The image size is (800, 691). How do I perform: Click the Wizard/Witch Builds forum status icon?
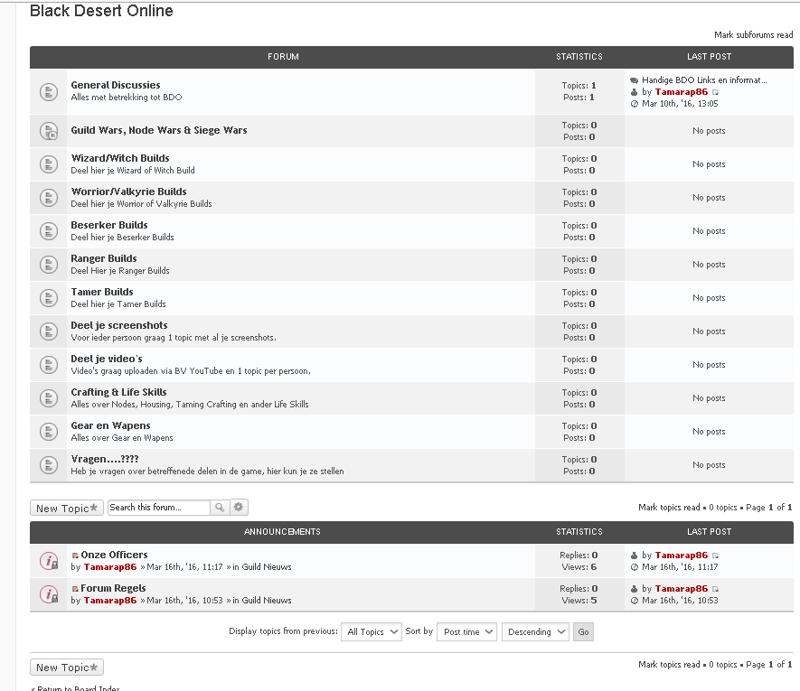49,164
